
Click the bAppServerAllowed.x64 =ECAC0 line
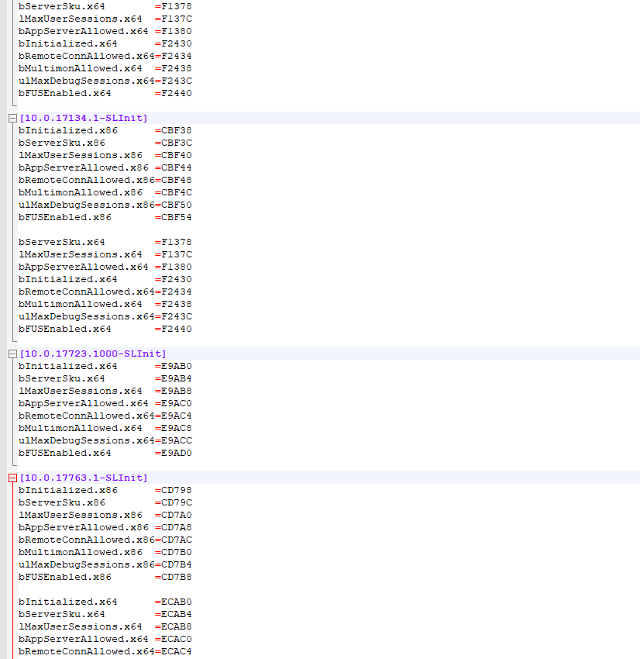coord(105,640)
